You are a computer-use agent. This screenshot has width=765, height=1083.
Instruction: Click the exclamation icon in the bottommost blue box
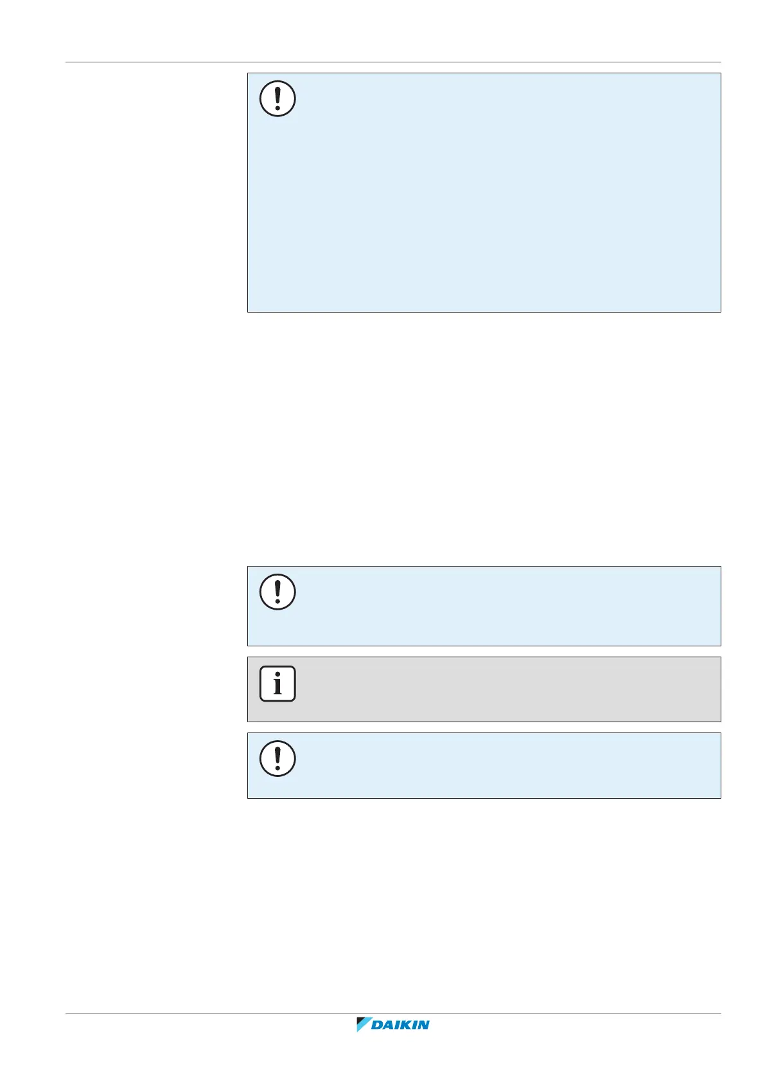pos(277,758)
